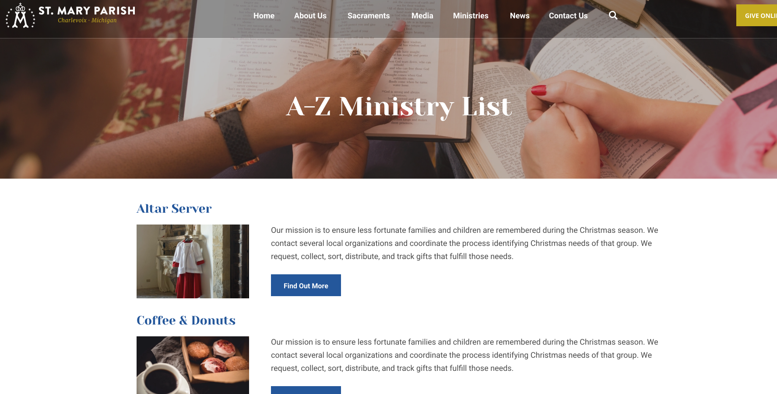Click the Charlevoix Michigan subtitle
The width and height of the screenshot is (777, 394).
coord(87,21)
